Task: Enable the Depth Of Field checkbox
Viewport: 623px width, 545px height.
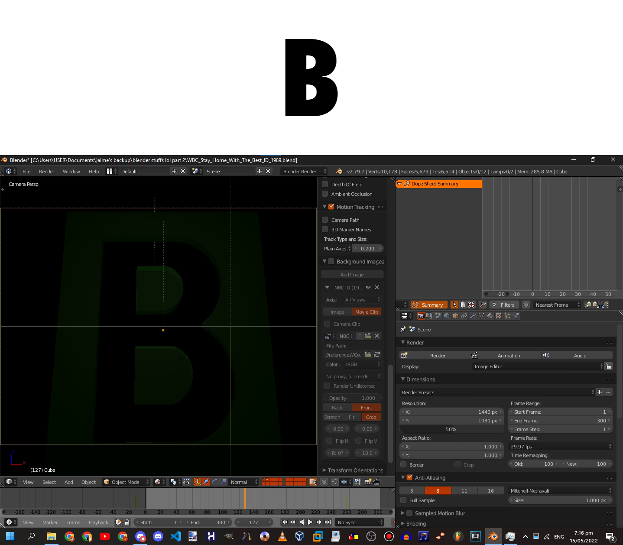Action: click(325, 184)
